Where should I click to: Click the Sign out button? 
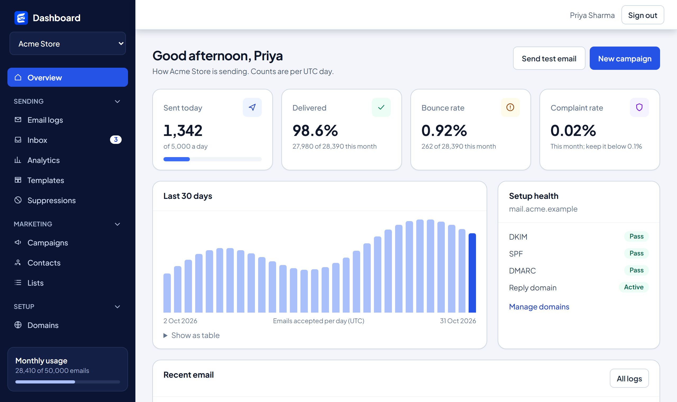(x=642, y=15)
